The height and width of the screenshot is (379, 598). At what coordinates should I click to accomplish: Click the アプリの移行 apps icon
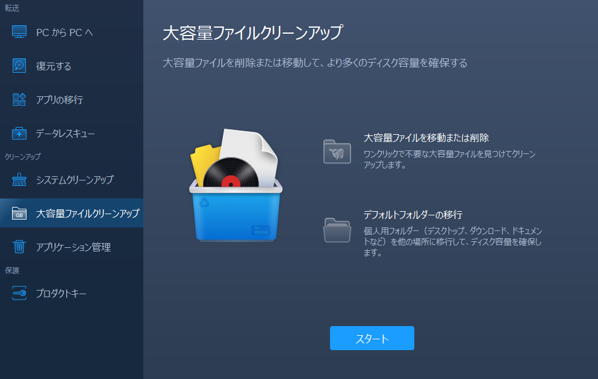(x=19, y=99)
